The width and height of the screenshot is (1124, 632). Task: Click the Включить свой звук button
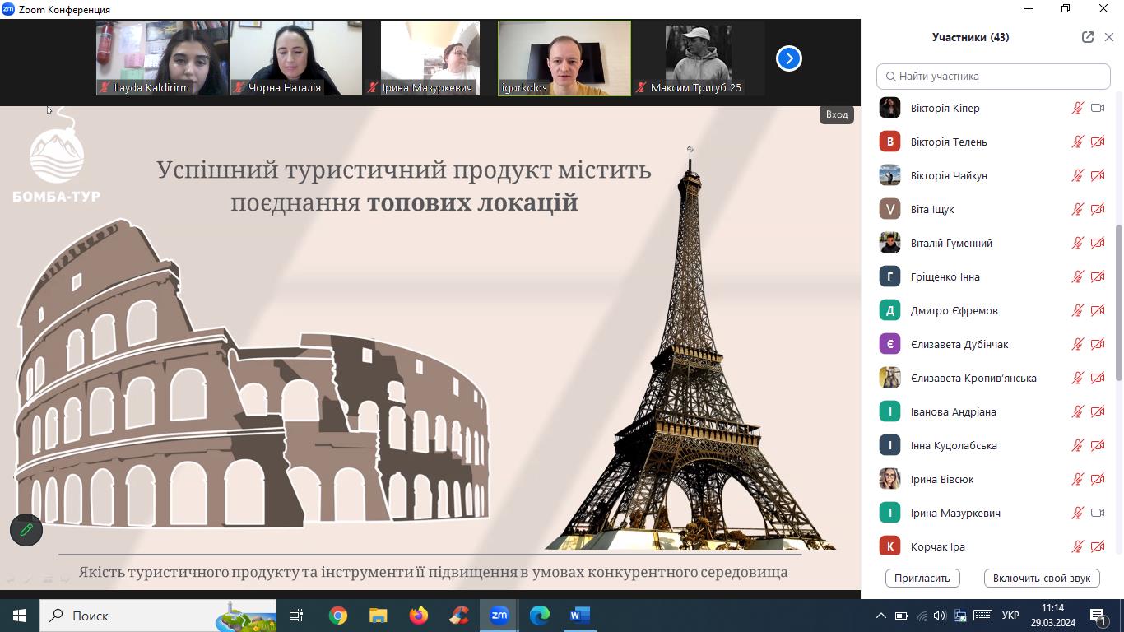click(1041, 578)
